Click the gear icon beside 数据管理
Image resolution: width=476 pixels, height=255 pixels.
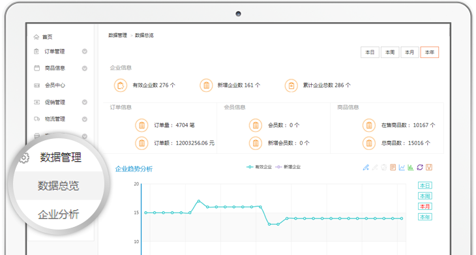tap(24, 158)
